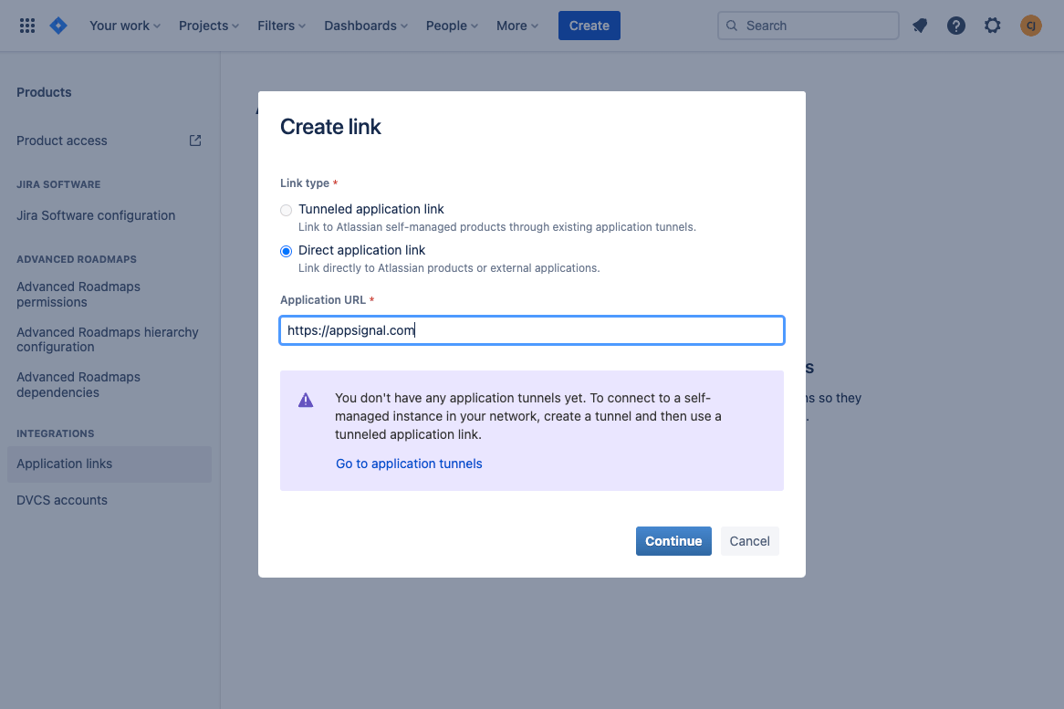Open Advanced Roadmaps hierarchy configuration

click(107, 339)
